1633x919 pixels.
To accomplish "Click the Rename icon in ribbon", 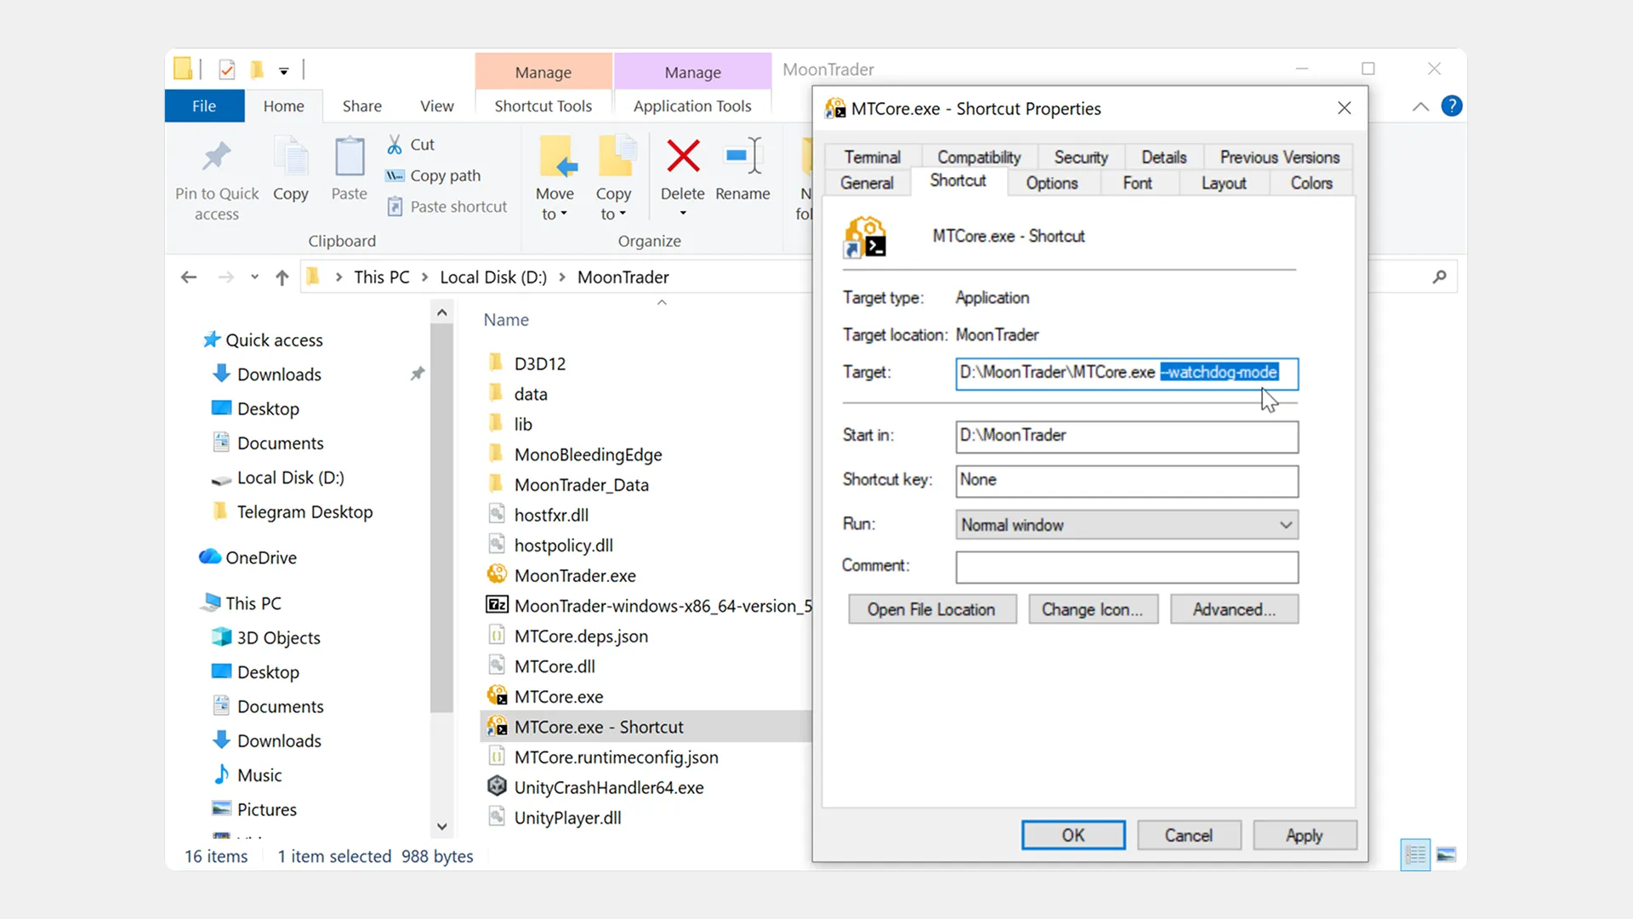I will 743,157.
